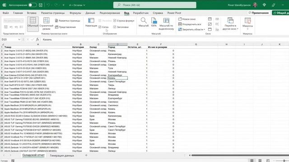
Task: Select column G header
Action: pos(196,44)
